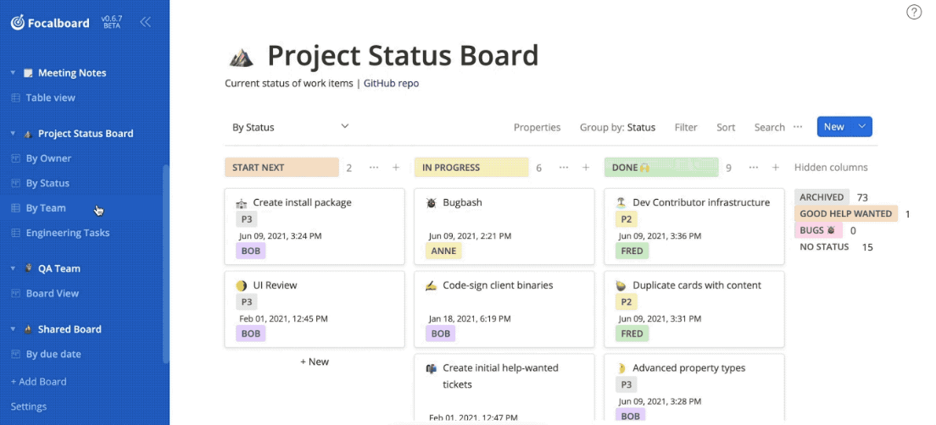
Task: Open the By Status view dropdown
Action: 290,127
